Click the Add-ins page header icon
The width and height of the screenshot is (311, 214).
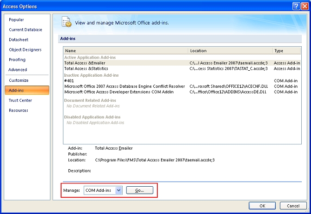(x=67, y=22)
